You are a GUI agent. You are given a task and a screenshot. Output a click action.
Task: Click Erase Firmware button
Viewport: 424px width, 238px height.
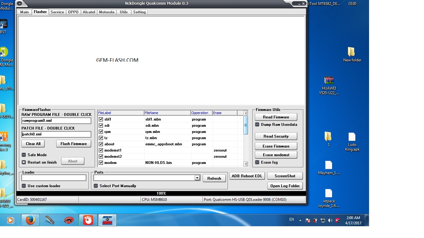[276, 146]
